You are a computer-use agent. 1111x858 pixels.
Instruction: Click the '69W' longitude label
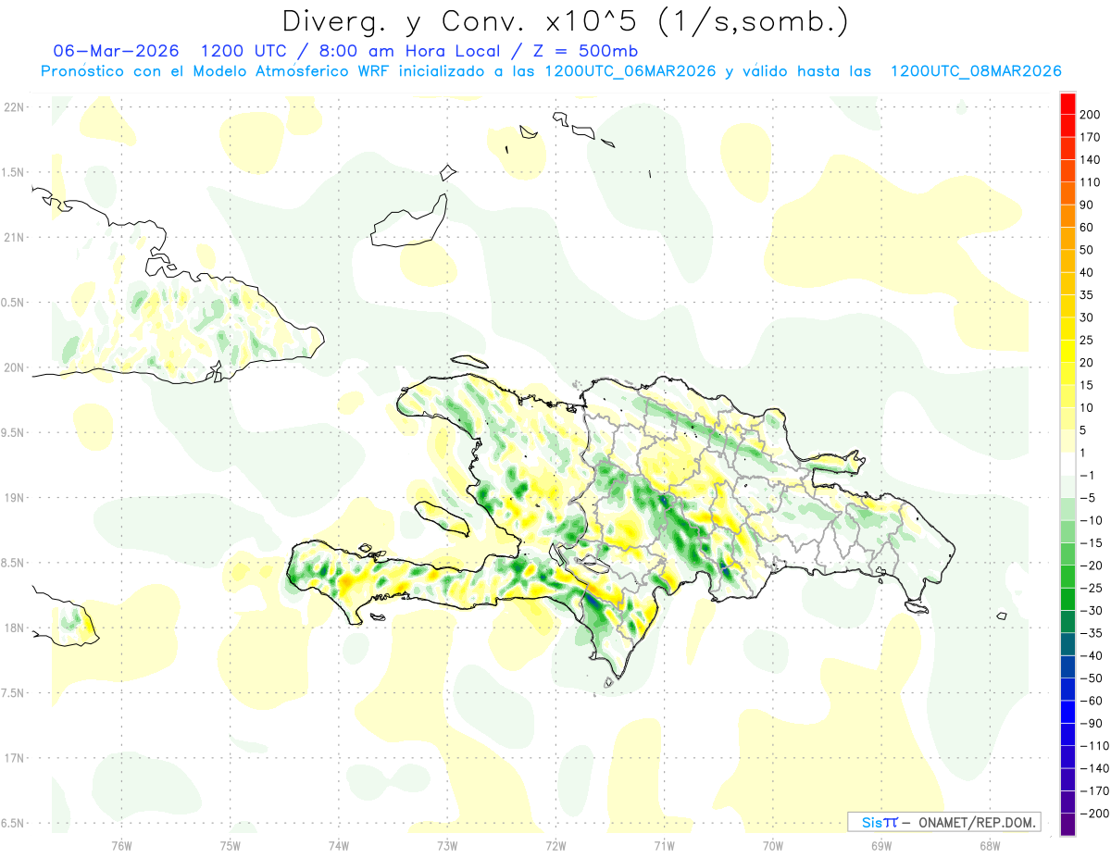[880, 845]
